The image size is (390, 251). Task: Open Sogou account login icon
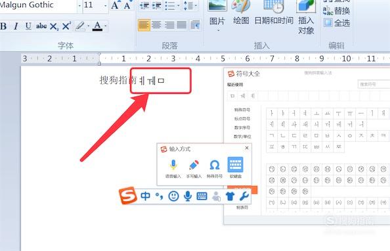[216, 196]
